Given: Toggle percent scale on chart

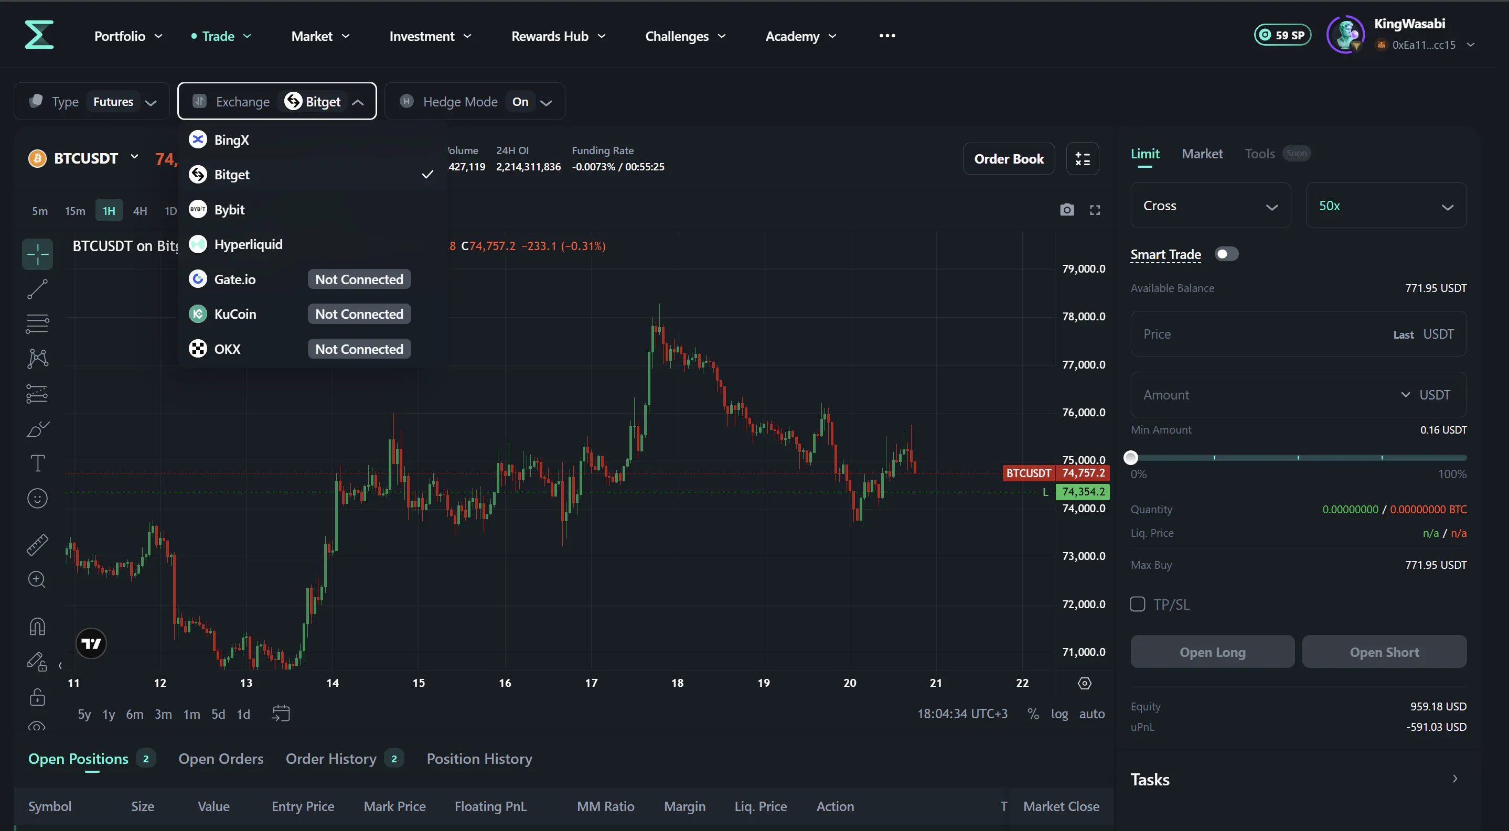Looking at the screenshot, I should pyautogui.click(x=1033, y=714).
